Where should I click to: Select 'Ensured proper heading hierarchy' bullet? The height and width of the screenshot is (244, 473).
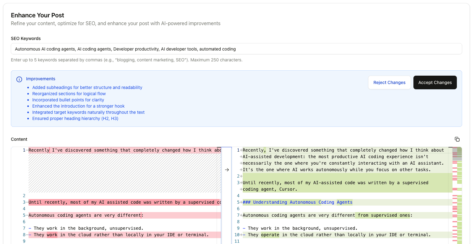75,118
